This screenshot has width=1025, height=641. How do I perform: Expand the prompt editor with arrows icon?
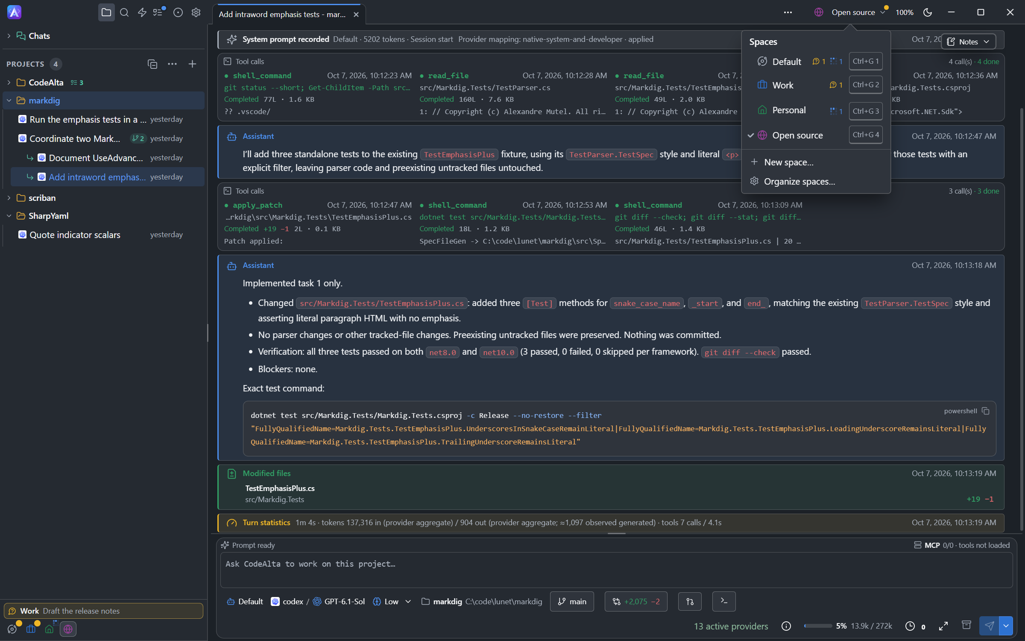(x=943, y=626)
